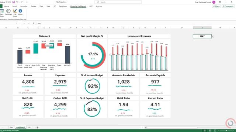The width and height of the screenshot is (236, 132).
Task: Click the 92% Income Budget gauge
Action: (92, 86)
